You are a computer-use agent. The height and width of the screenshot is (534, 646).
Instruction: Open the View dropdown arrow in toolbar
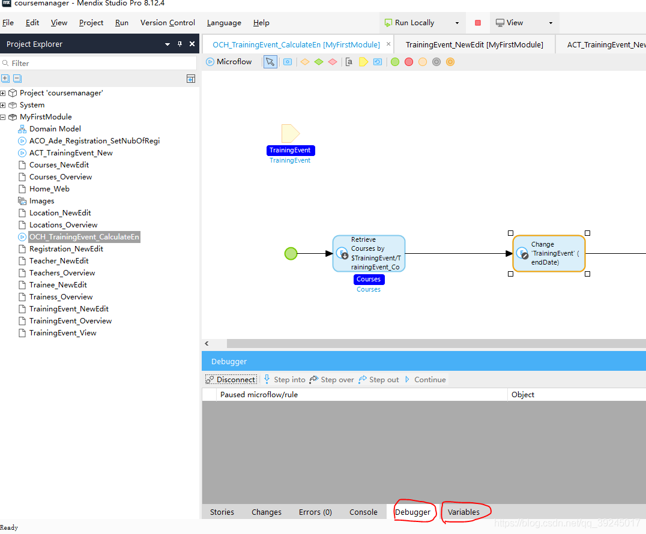click(x=551, y=23)
